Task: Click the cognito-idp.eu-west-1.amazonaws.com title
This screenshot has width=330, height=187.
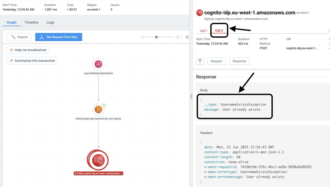Action: [250, 13]
